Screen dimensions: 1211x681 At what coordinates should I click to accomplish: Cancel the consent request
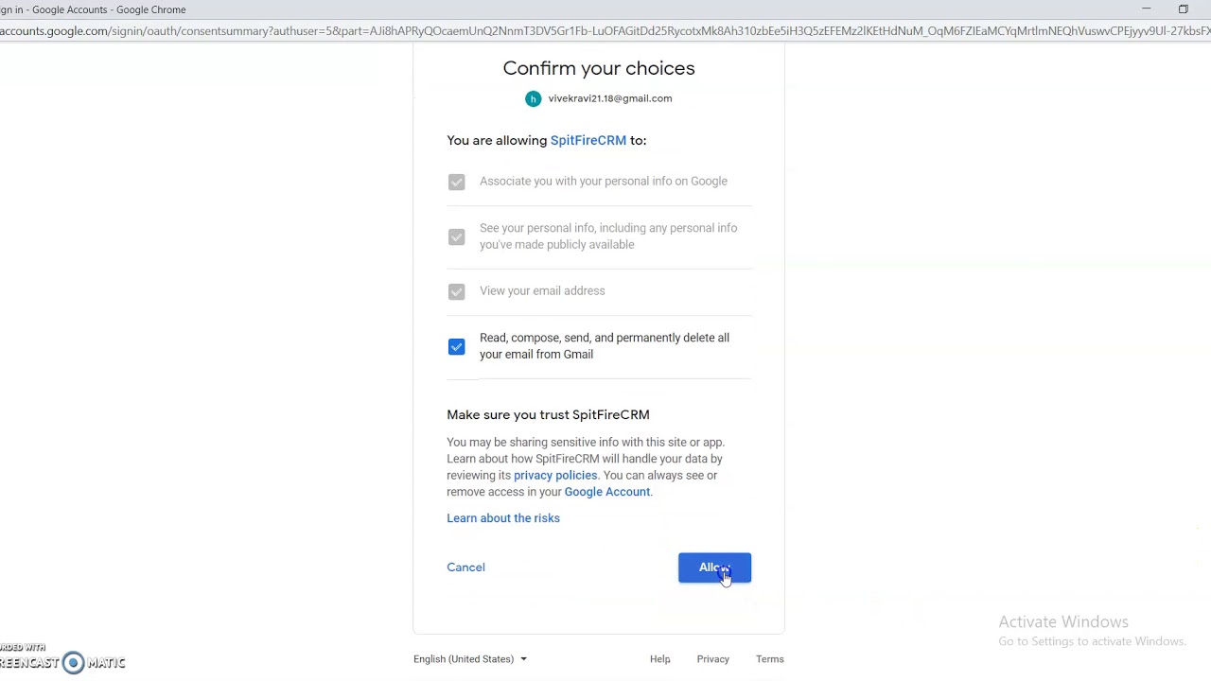click(x=465, y=567)
